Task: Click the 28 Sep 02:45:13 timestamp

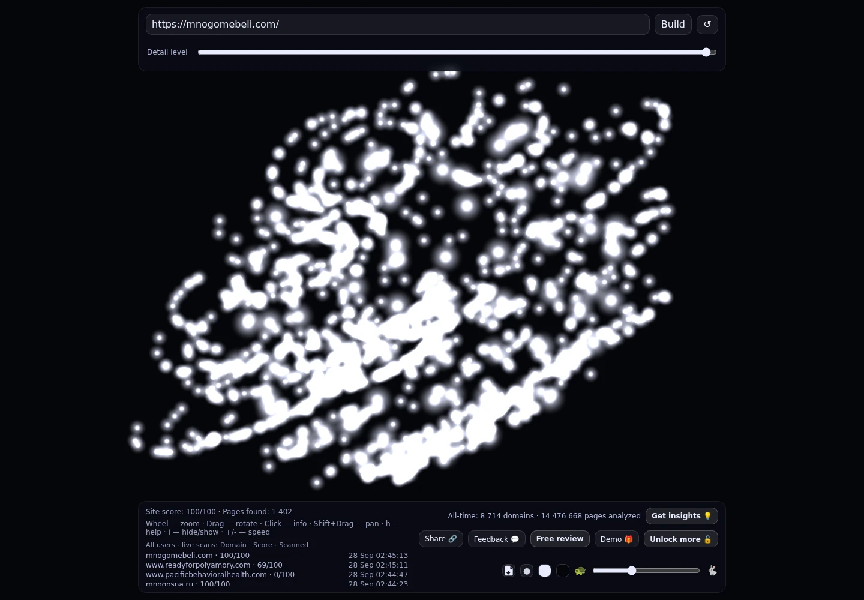Action: pos(378,556)
